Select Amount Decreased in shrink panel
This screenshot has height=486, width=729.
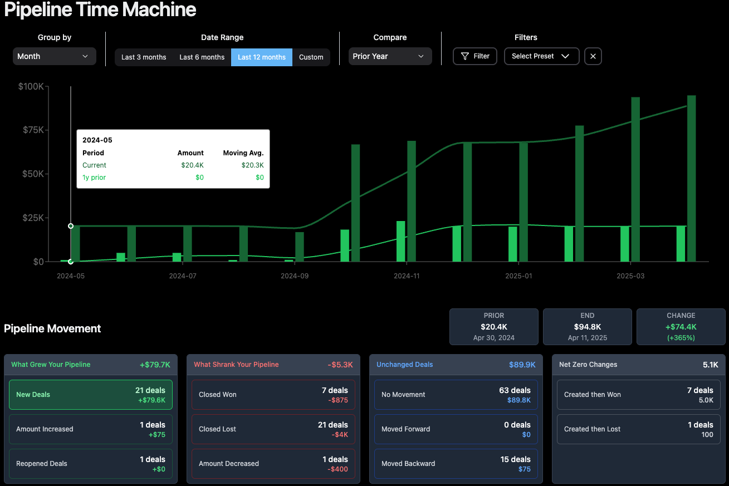273,464
